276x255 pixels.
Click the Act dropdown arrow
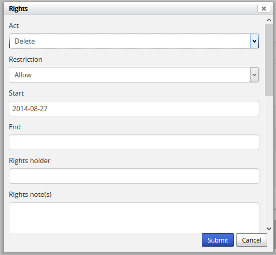254,41
